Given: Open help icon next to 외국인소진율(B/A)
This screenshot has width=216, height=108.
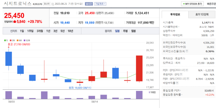Looking at the screenshot, I should (x=187, y=51).
